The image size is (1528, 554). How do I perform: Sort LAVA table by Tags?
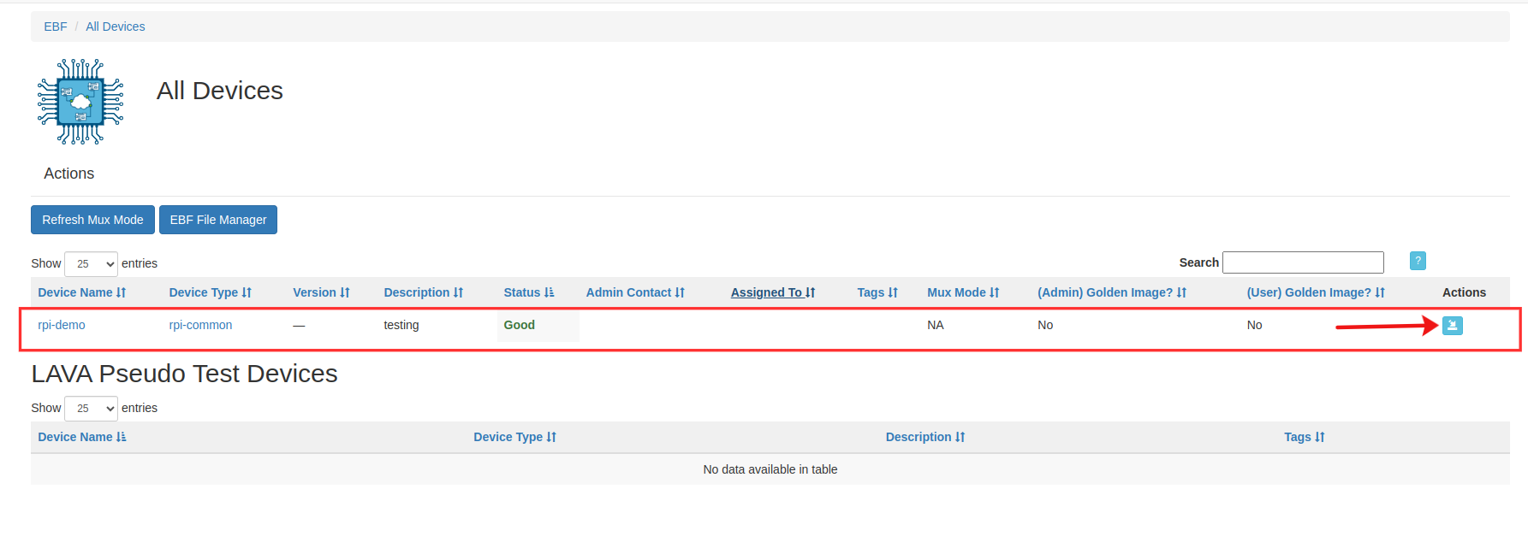click(1305, 437)
